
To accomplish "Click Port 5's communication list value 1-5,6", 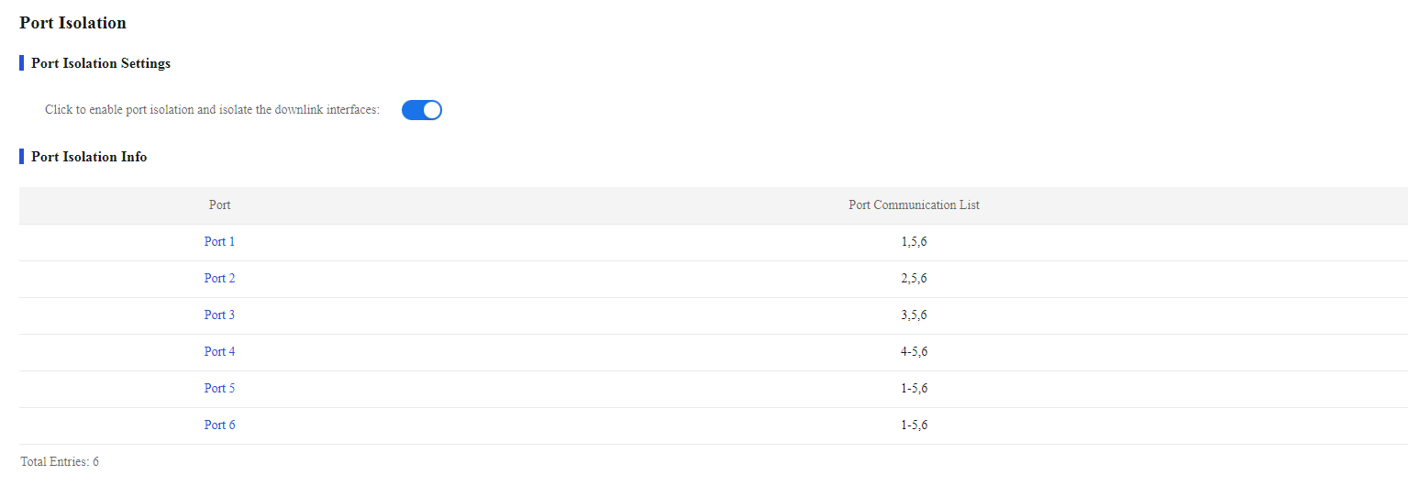I will tap(914, 389).
